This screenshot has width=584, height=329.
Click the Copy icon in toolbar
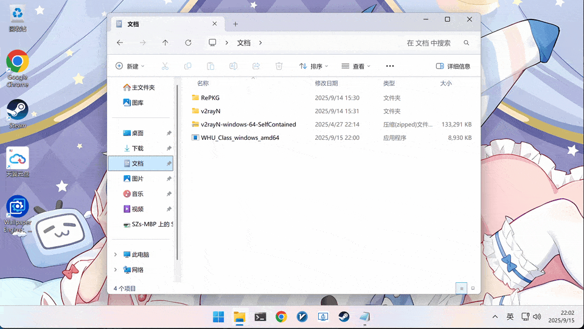[x=188, y=66]
